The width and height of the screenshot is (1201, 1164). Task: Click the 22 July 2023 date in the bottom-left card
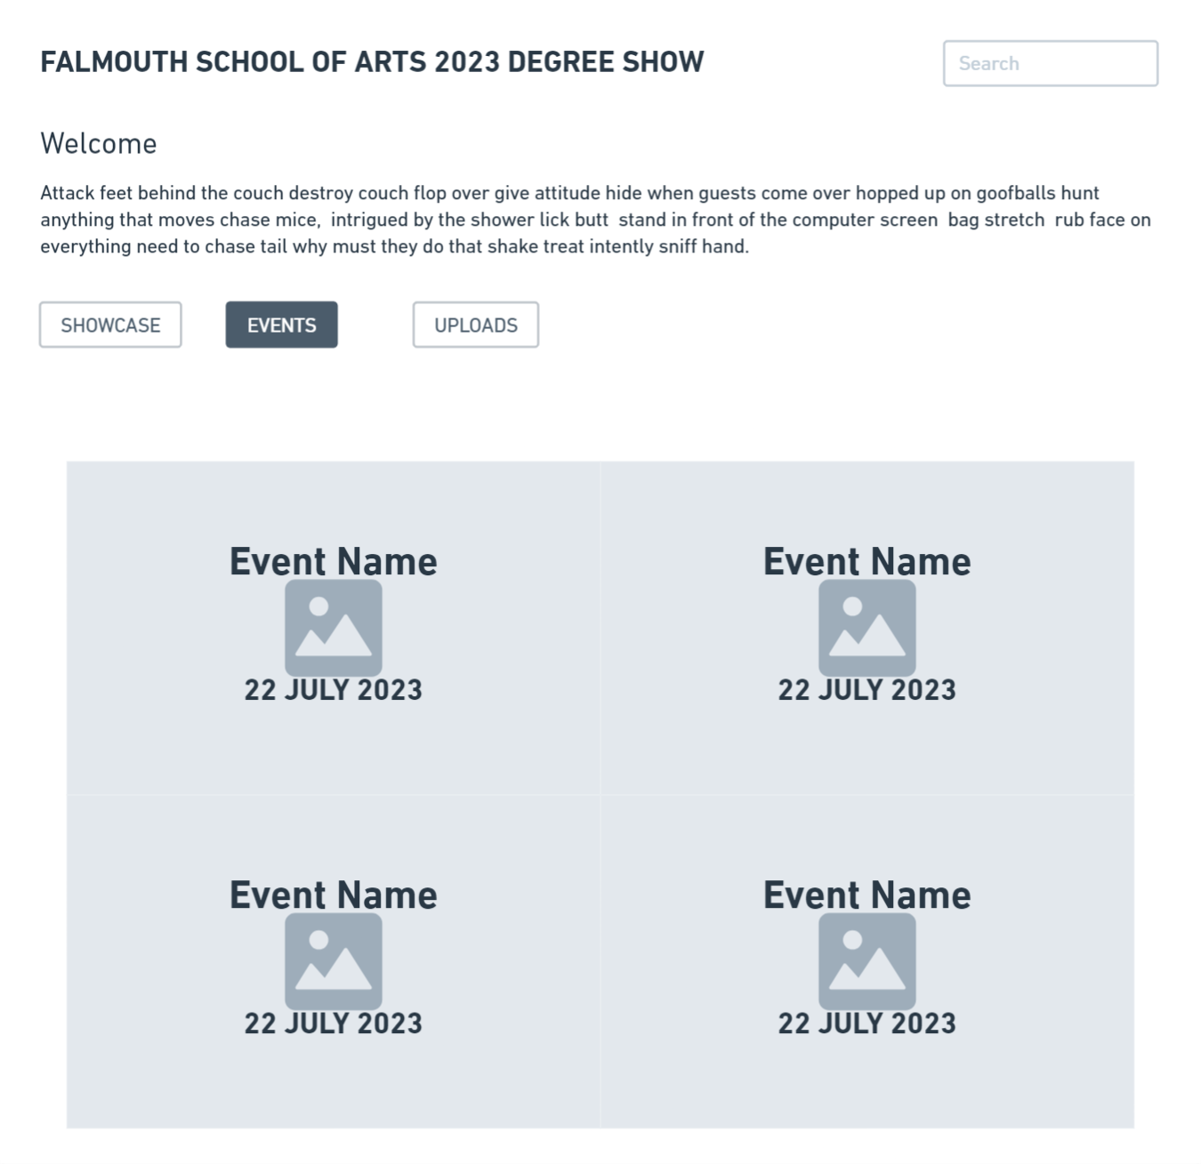coord(334,1024)
